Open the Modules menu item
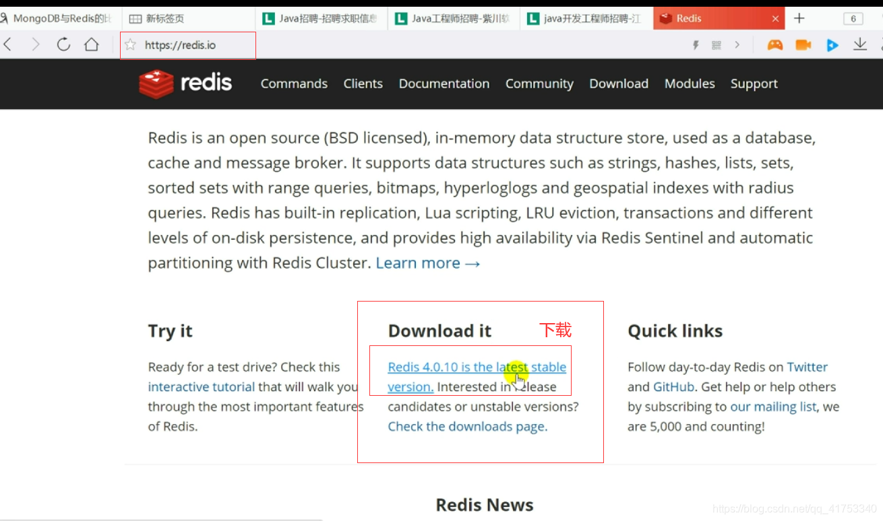The image size is (883, 521). (x=690, y=83)
